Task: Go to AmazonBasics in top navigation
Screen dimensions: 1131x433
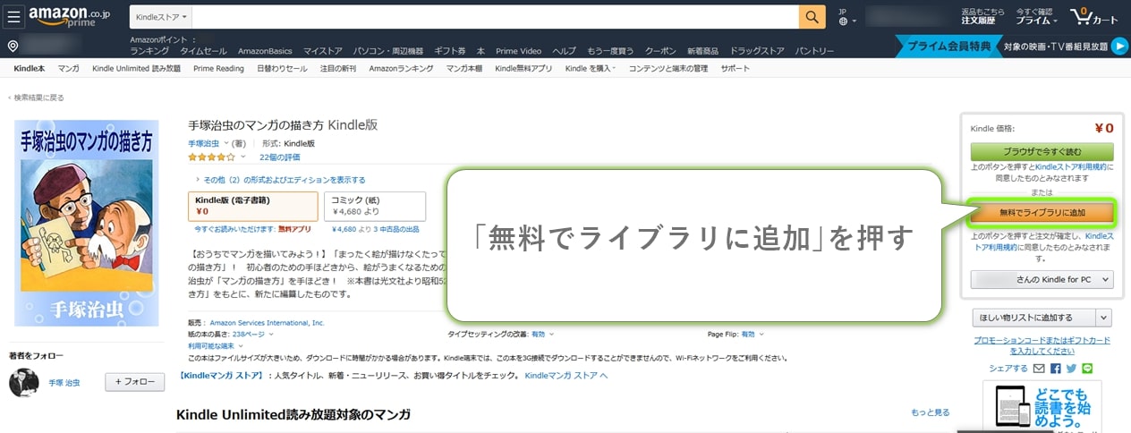Action: click(265, 51)
